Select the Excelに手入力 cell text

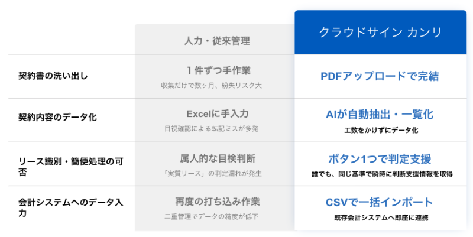(218, 114)
